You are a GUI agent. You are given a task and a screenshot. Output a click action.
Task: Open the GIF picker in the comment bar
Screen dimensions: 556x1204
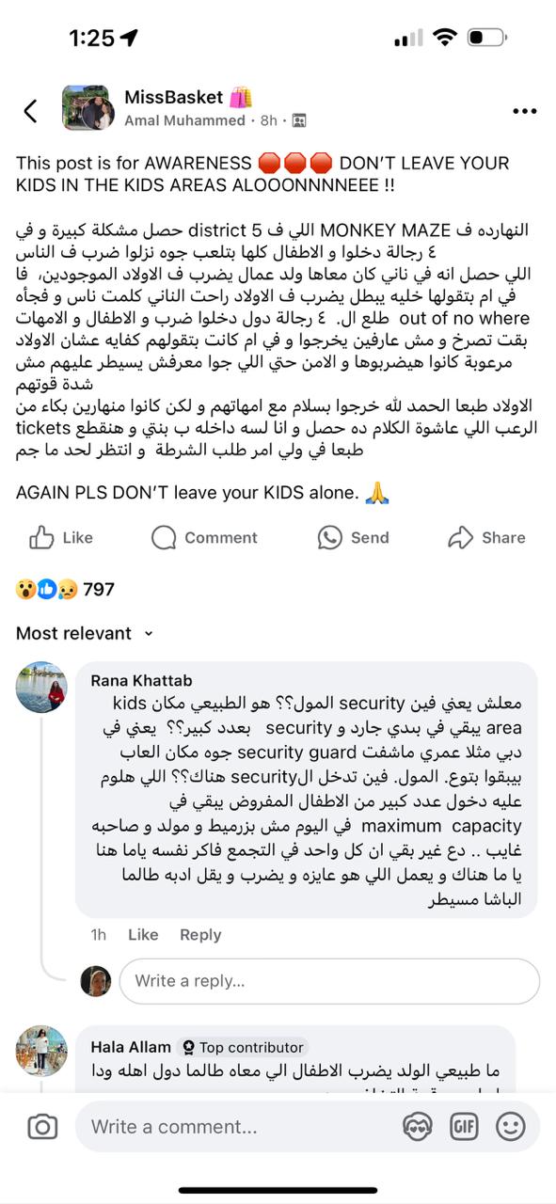(465, 1127)
